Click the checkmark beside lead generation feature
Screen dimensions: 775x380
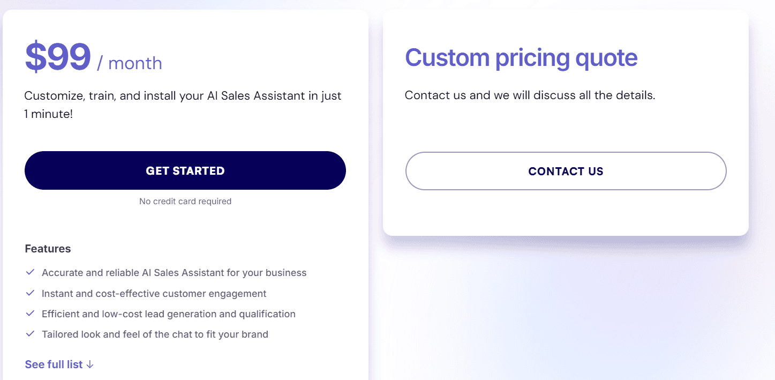[x=30, y=314]
